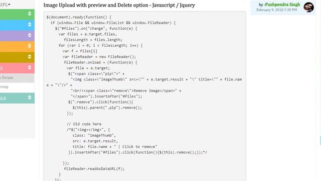Click the February 9, 2018 post date

click(276, 10)
